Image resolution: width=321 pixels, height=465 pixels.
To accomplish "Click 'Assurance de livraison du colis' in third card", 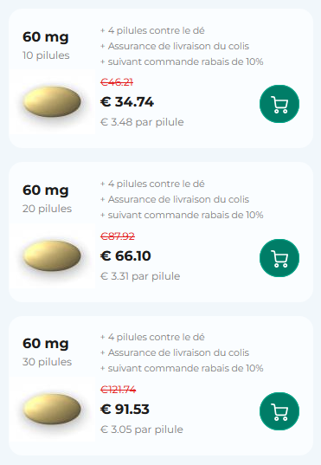I will point(178,352).
